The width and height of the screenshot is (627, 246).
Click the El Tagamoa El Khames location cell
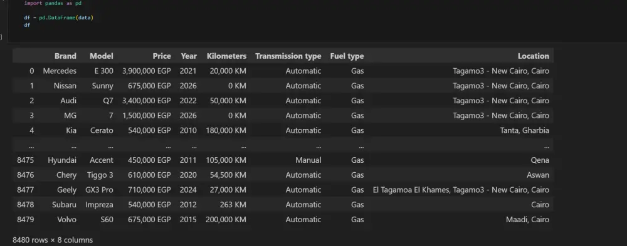tap(461, 190)
